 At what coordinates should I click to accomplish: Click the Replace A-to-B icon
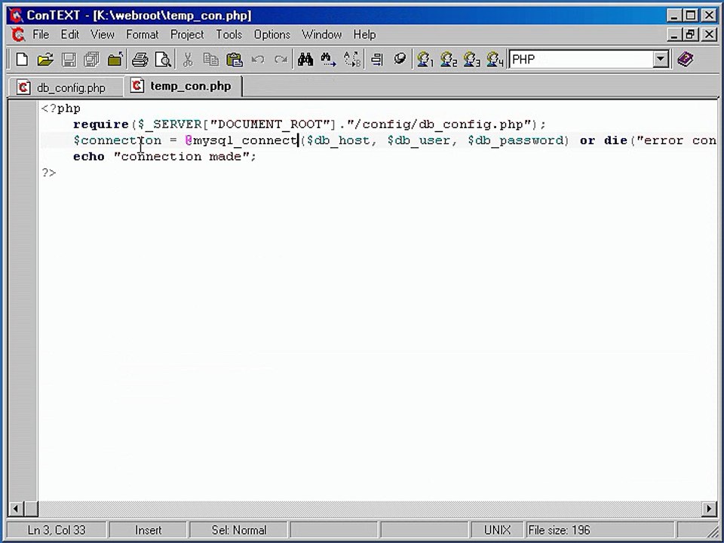coord(352,60)
